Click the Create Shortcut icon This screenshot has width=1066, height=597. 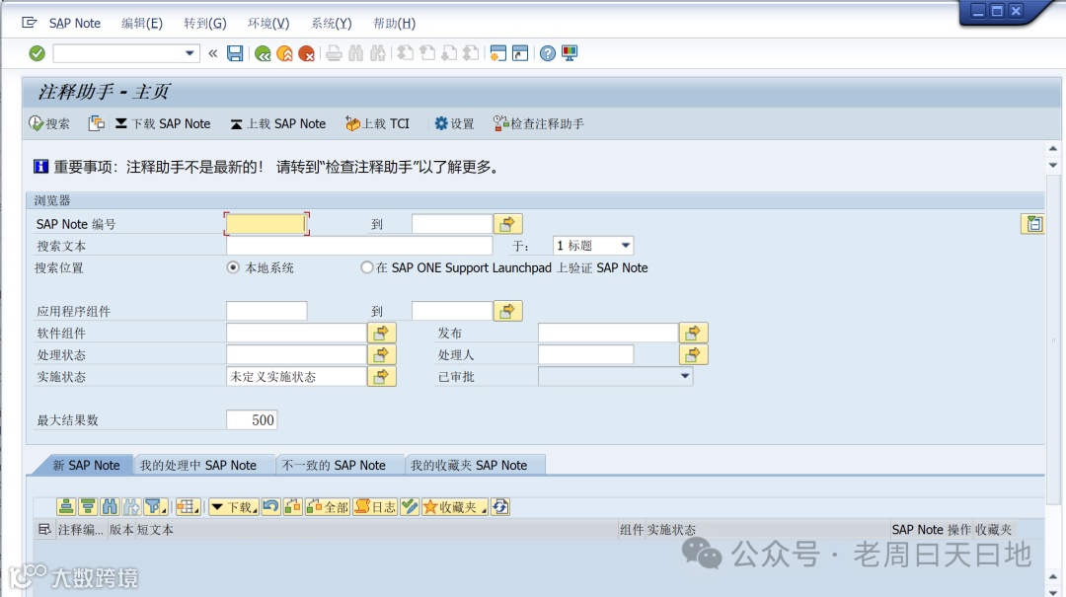pyautogui.click(x=520, y=53)
